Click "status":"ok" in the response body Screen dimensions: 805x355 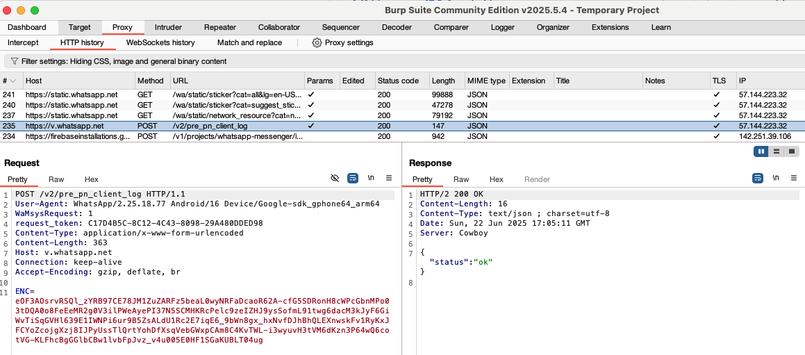pos(461,262)
